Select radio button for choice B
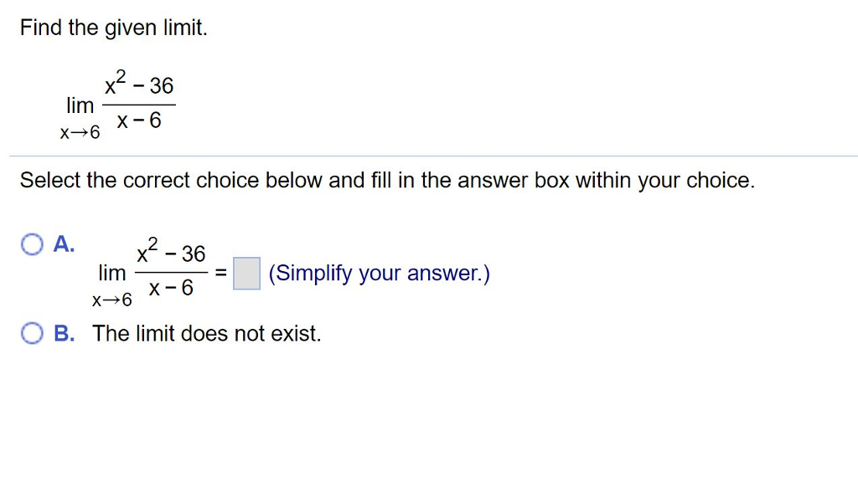The width and height of the screenshot is (858, 487). point(32,334)
